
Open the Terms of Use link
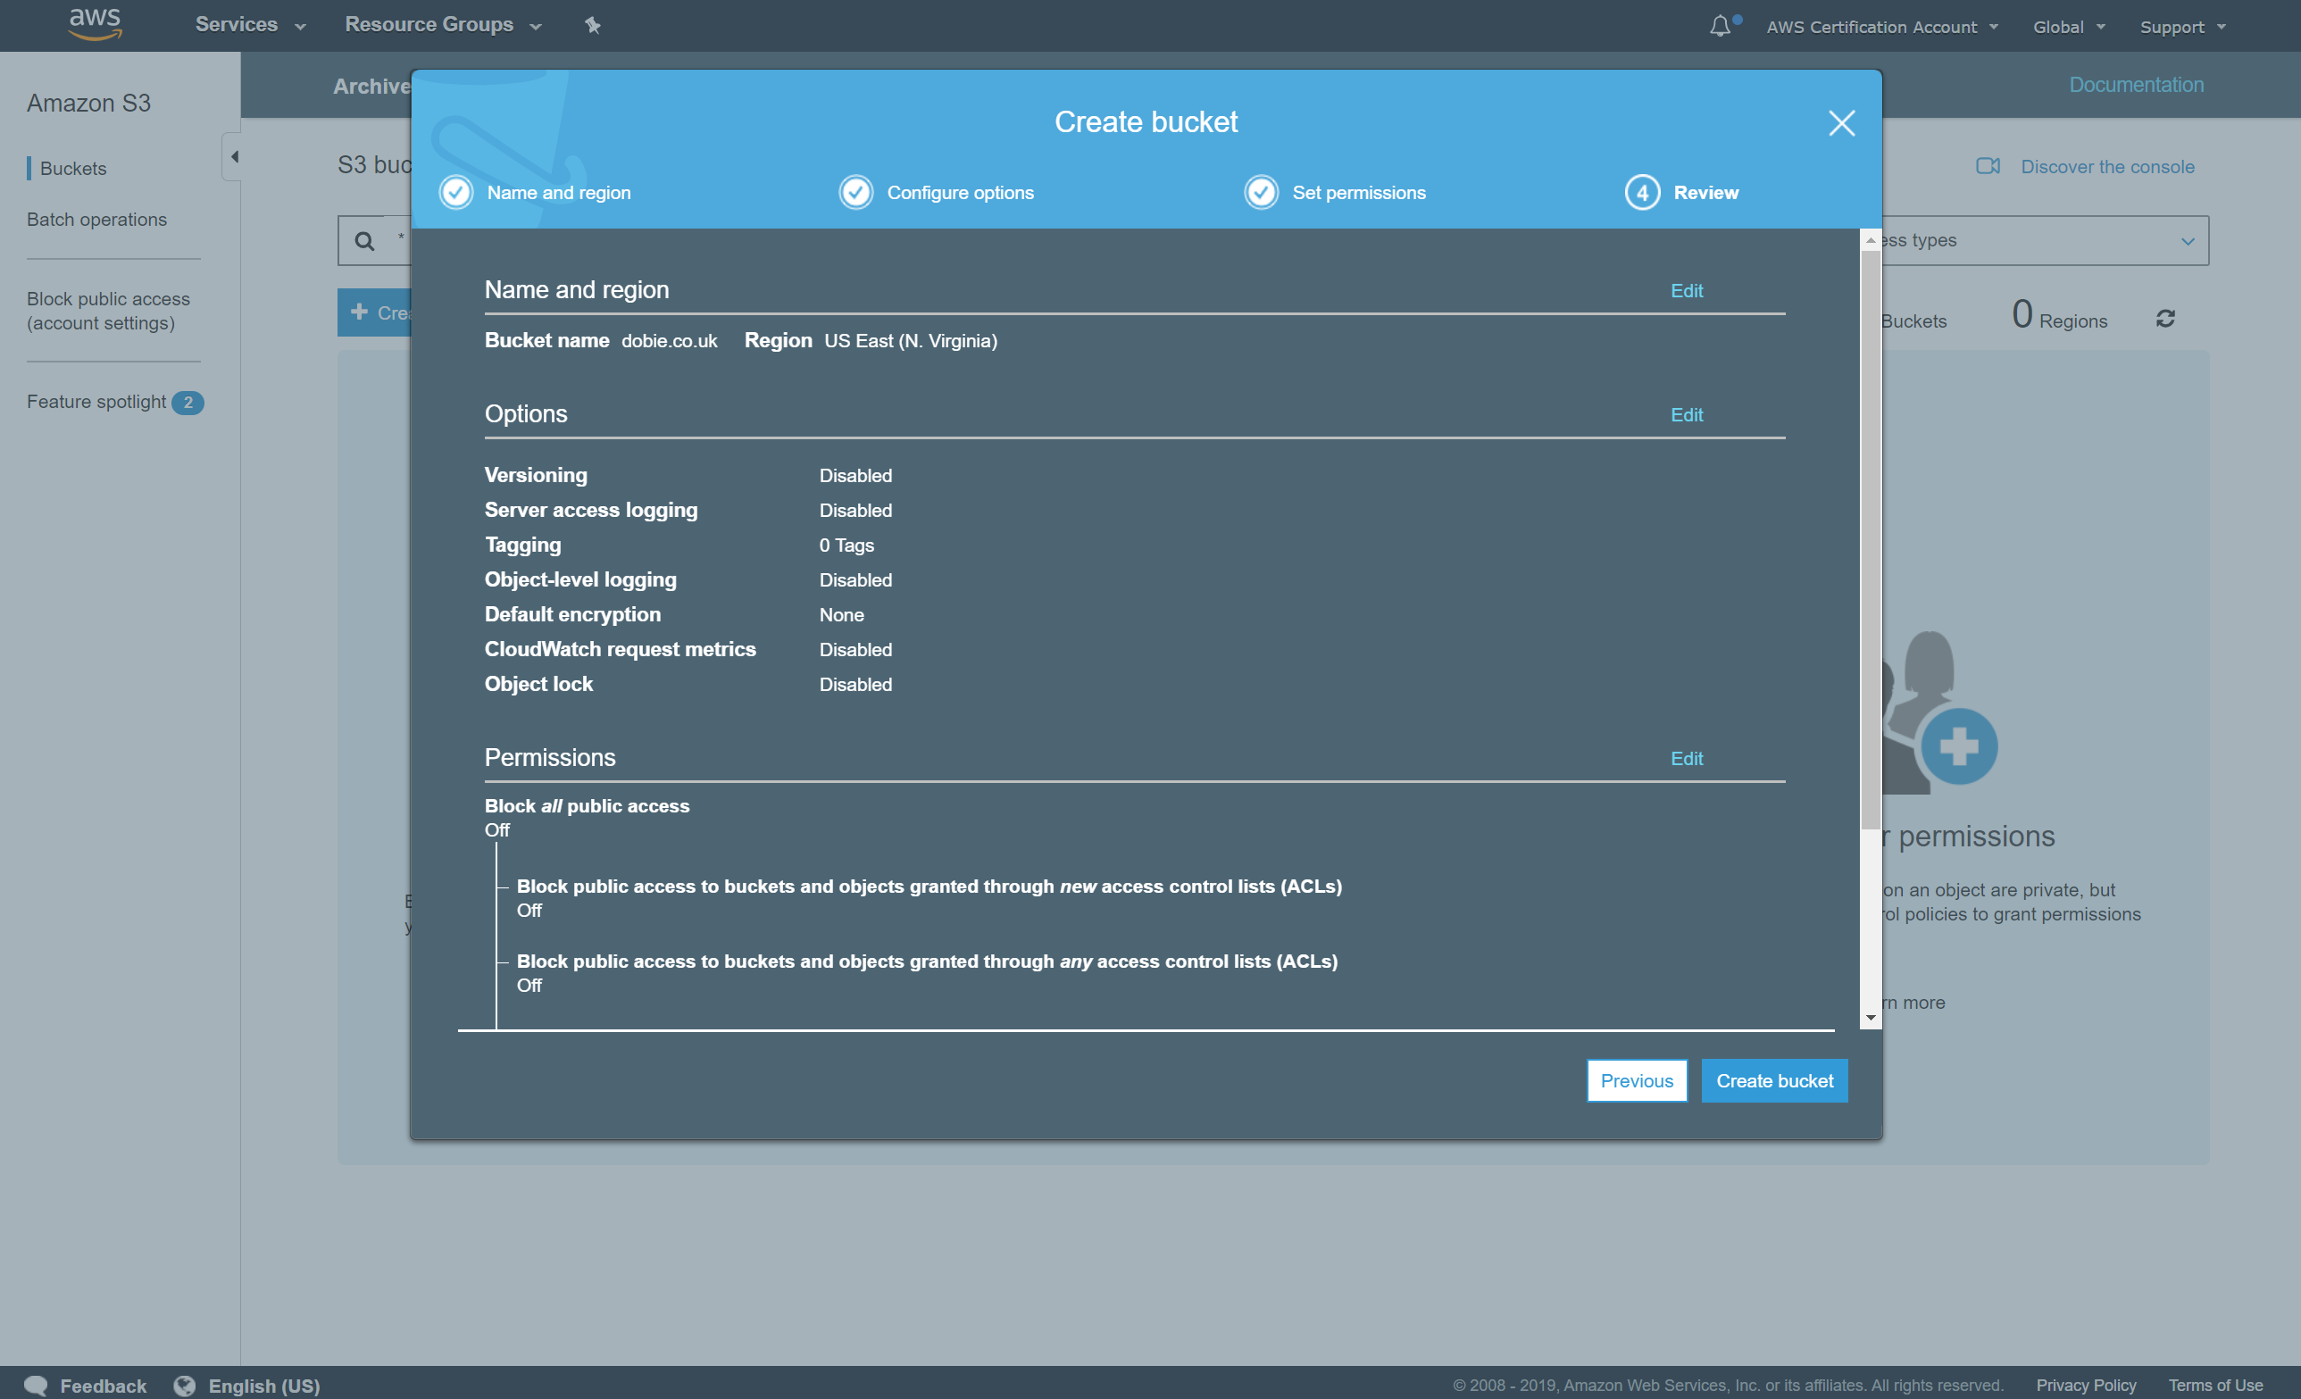tap(2215, 1385)
